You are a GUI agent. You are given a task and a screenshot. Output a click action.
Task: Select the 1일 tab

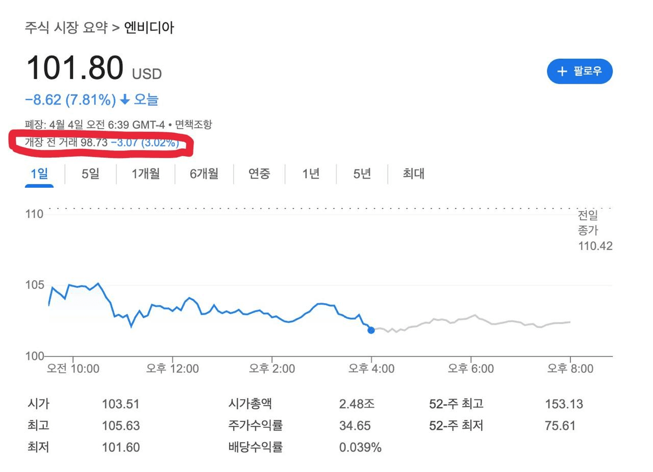click(x=39, y=174)
